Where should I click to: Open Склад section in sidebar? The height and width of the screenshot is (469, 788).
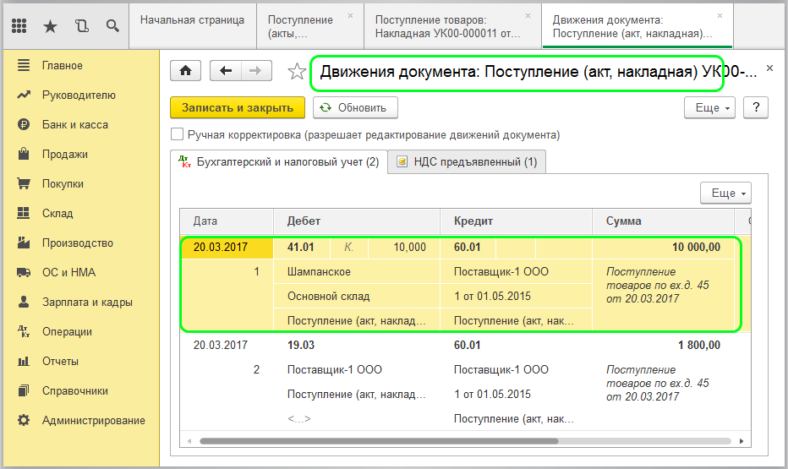(x=57, y=214)
